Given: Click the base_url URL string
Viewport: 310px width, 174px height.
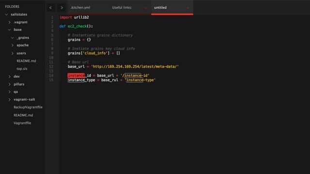Looking at the screenshot, I should (135, 67).
